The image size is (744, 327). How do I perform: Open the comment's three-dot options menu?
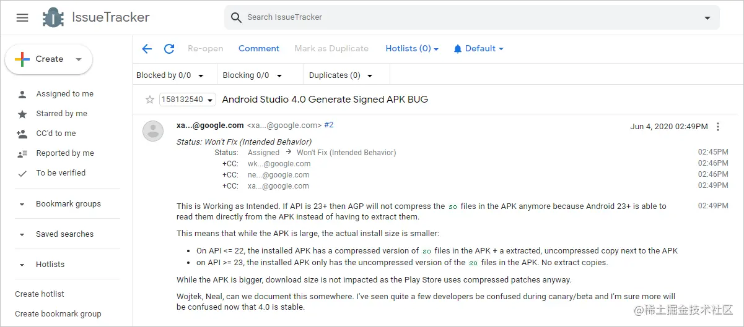(718, 127)
